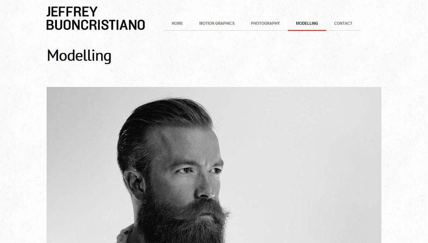Open the Photography page
Screen dimensions: 428x243
pos(265,23)
